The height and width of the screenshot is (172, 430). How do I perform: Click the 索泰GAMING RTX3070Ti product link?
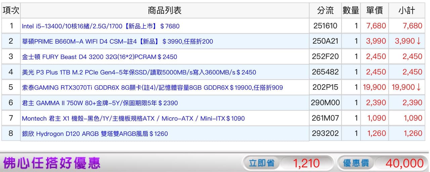[x=152, y=88]
